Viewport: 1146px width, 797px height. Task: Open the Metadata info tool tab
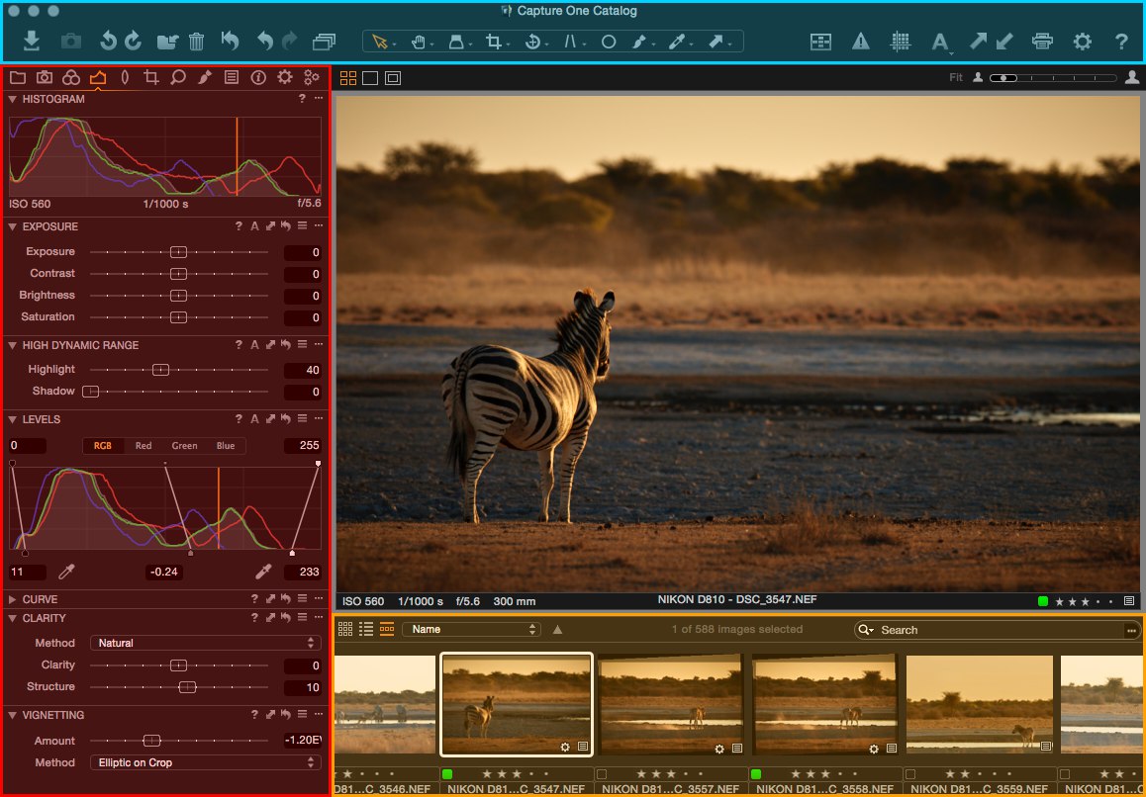tap(258, 77)
